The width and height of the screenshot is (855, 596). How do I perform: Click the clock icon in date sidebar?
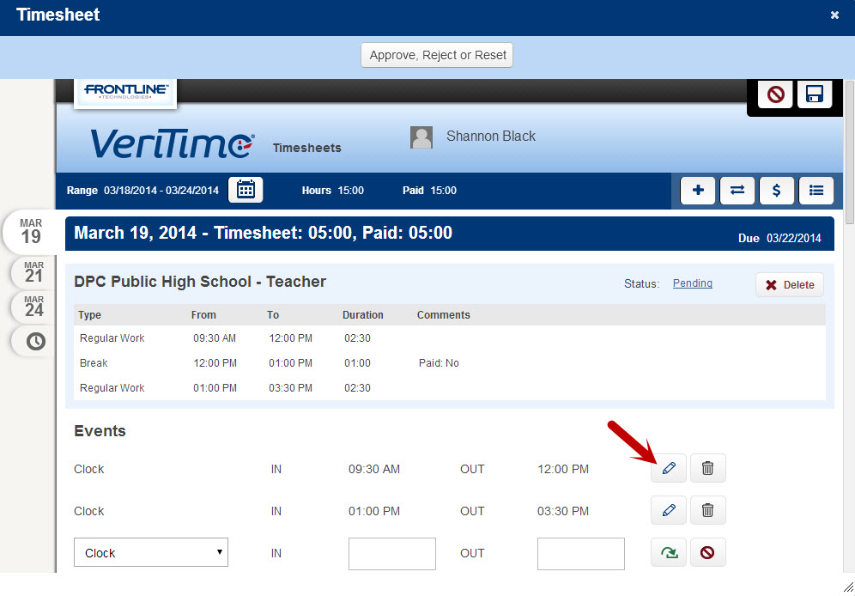[35, 341]
